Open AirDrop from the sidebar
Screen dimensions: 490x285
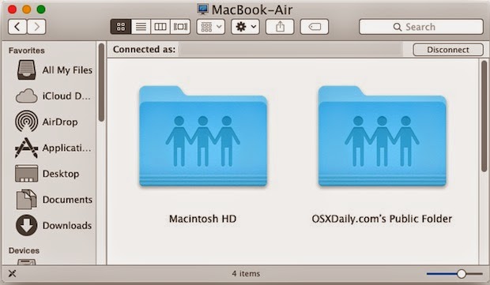pyautogui.click(x=47, y=122)
